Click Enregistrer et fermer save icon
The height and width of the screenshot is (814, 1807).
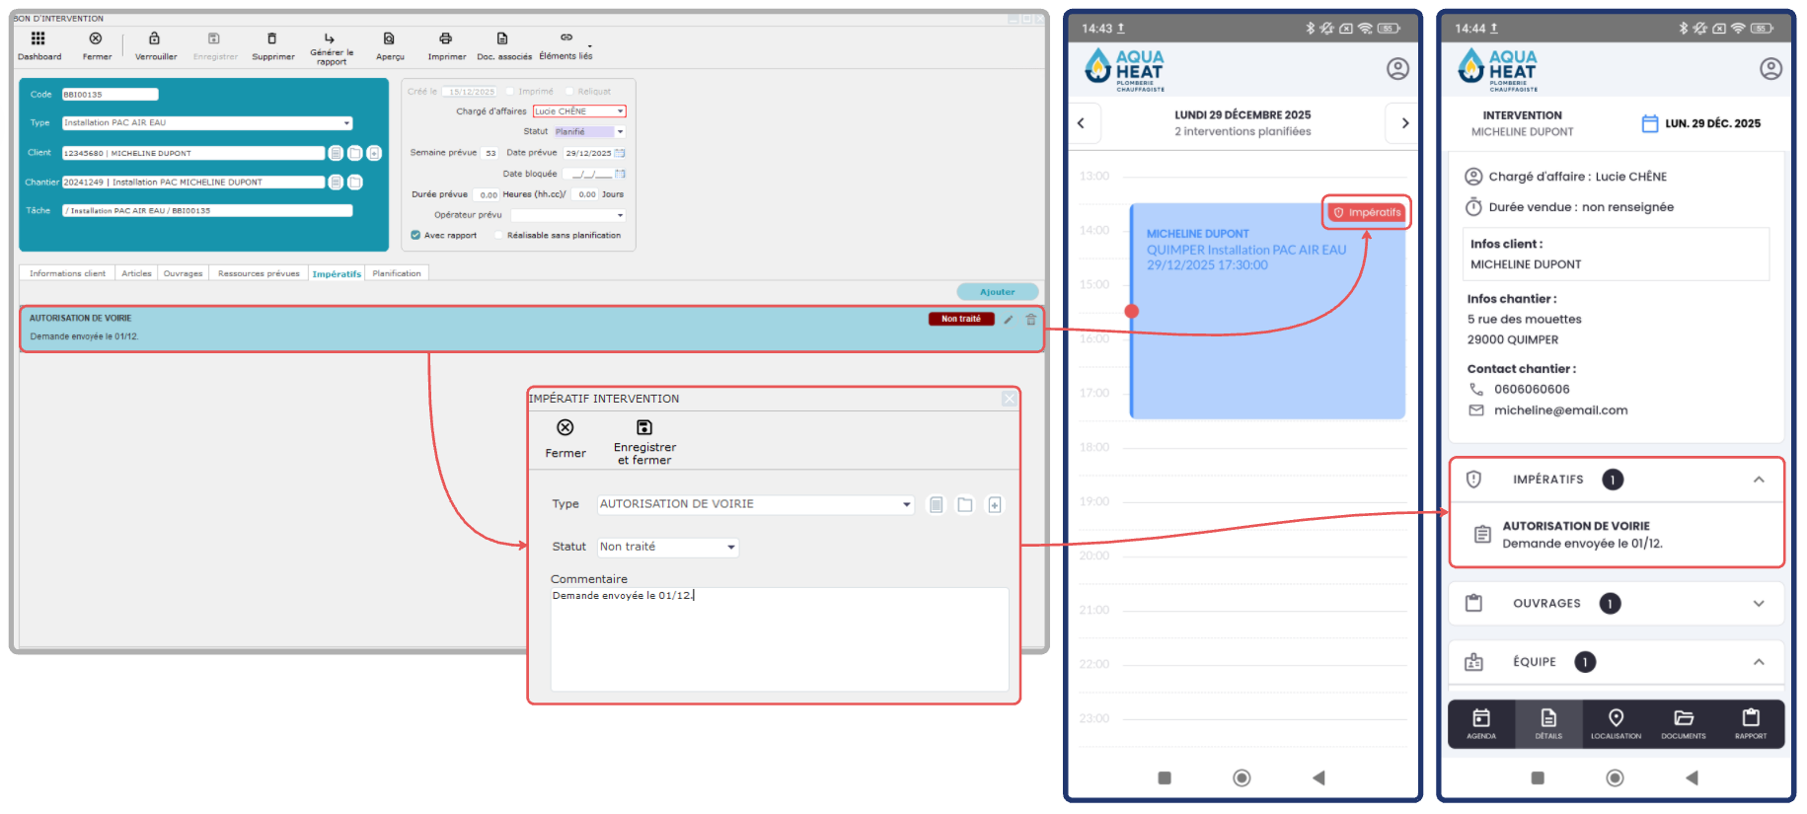(644, 428)
